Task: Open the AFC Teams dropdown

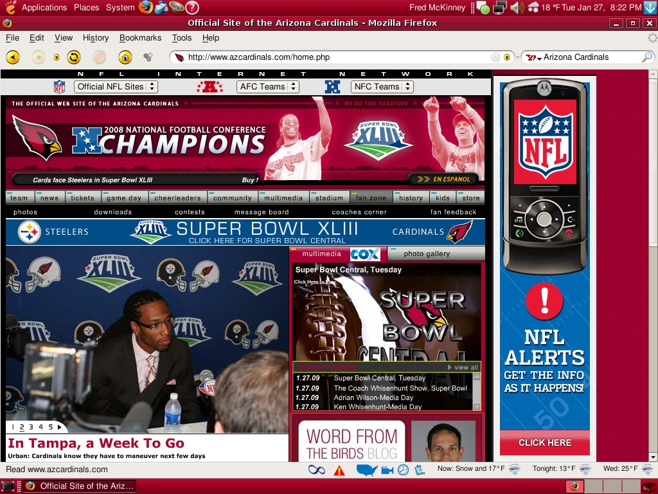Action: pos(268,87)
